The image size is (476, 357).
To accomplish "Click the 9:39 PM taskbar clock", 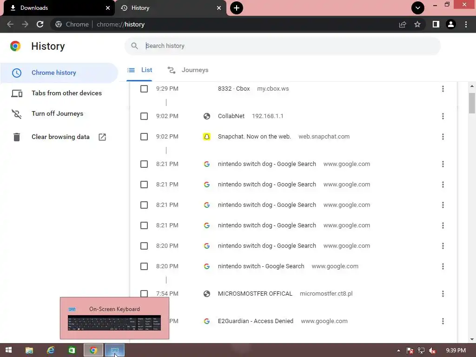I will [x=456, y=350].
